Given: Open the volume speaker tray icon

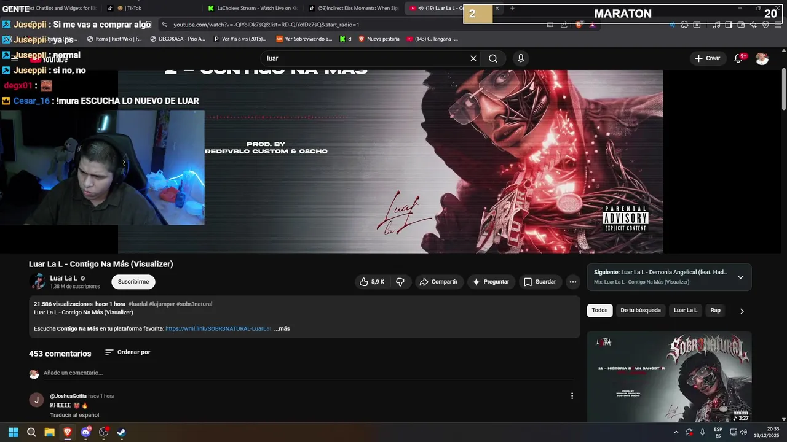Looking at the screenshot, I should [743, 432].
